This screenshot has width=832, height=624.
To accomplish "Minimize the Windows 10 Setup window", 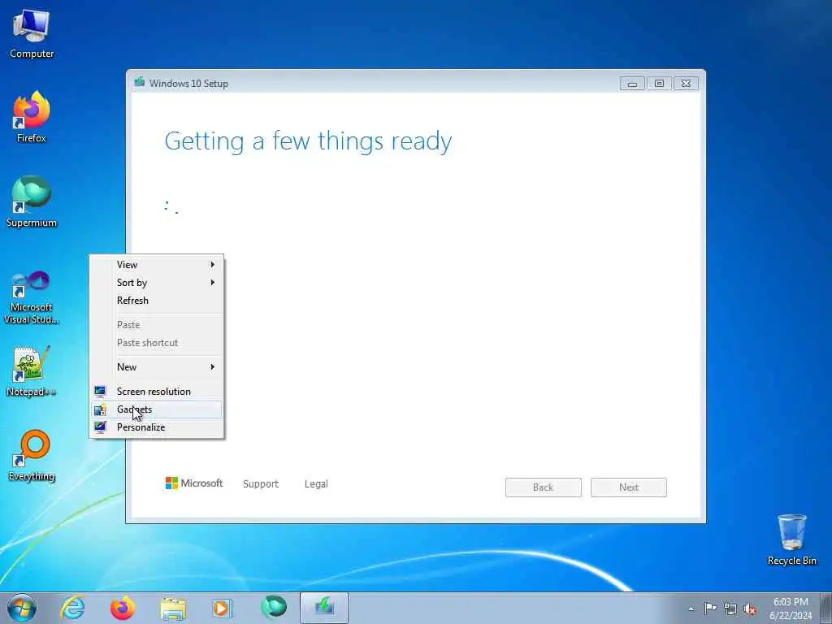I will (632, 84).
